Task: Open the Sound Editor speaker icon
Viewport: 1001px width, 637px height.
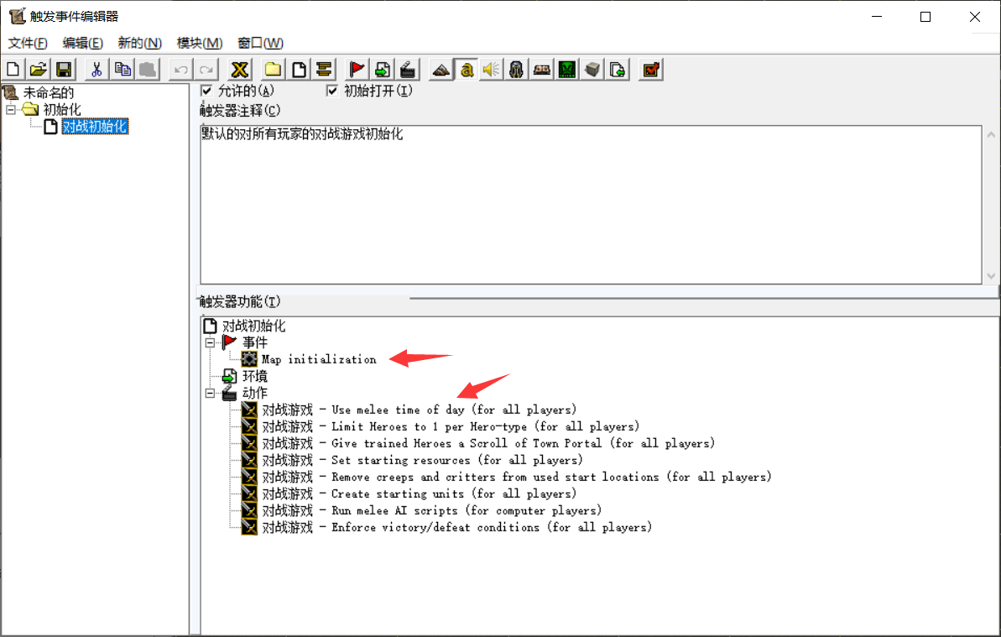Action: (x=491, y=70)
